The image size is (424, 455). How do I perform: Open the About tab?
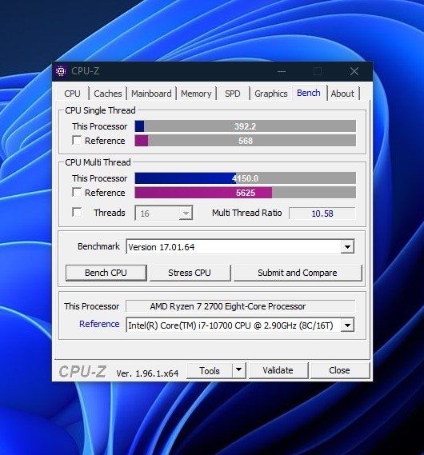pyautogui.click(x=342, y=94)
